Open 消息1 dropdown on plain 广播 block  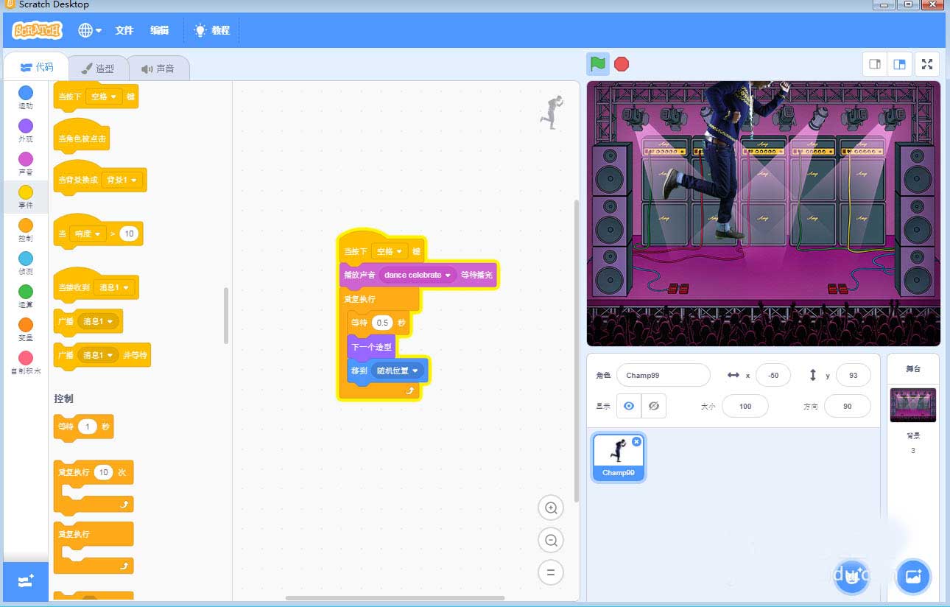tap(98, 321)
